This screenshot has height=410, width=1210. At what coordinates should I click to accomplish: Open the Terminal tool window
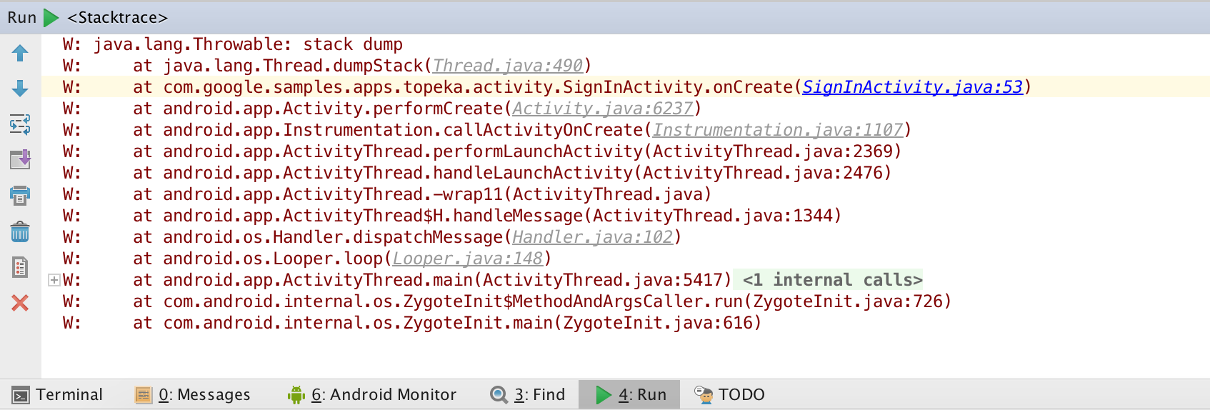click(58, 394)
